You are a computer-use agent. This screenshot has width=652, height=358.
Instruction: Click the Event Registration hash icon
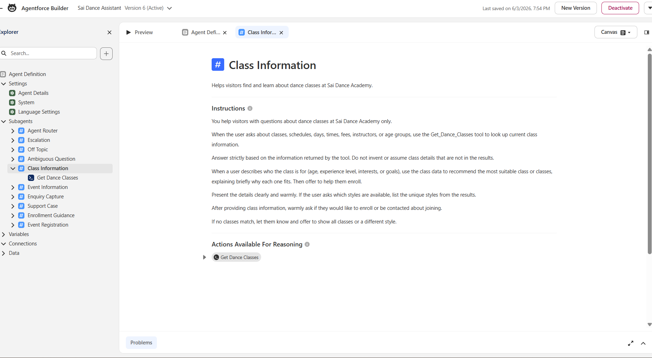coord(21,225)
